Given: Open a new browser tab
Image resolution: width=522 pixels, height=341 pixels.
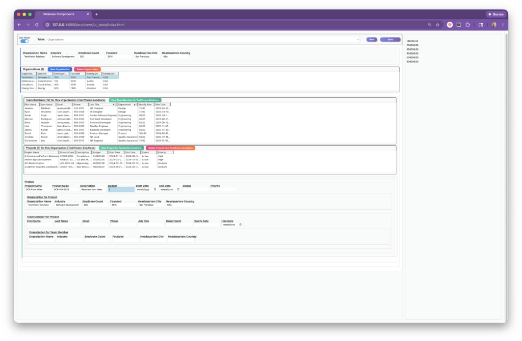Looking at the screenshot, I should [97, 14].
